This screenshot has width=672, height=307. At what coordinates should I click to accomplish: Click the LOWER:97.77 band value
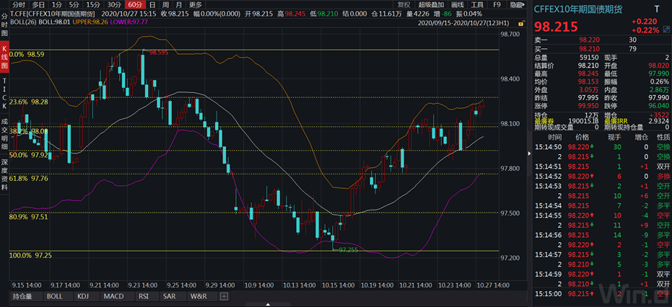[131, 22]
